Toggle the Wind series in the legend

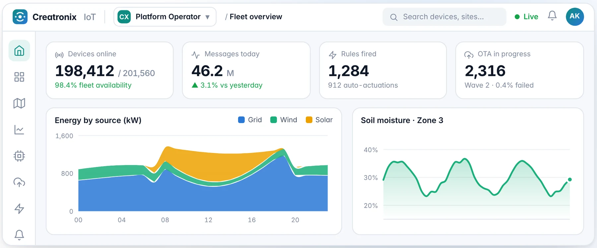[x=284, y=120]
